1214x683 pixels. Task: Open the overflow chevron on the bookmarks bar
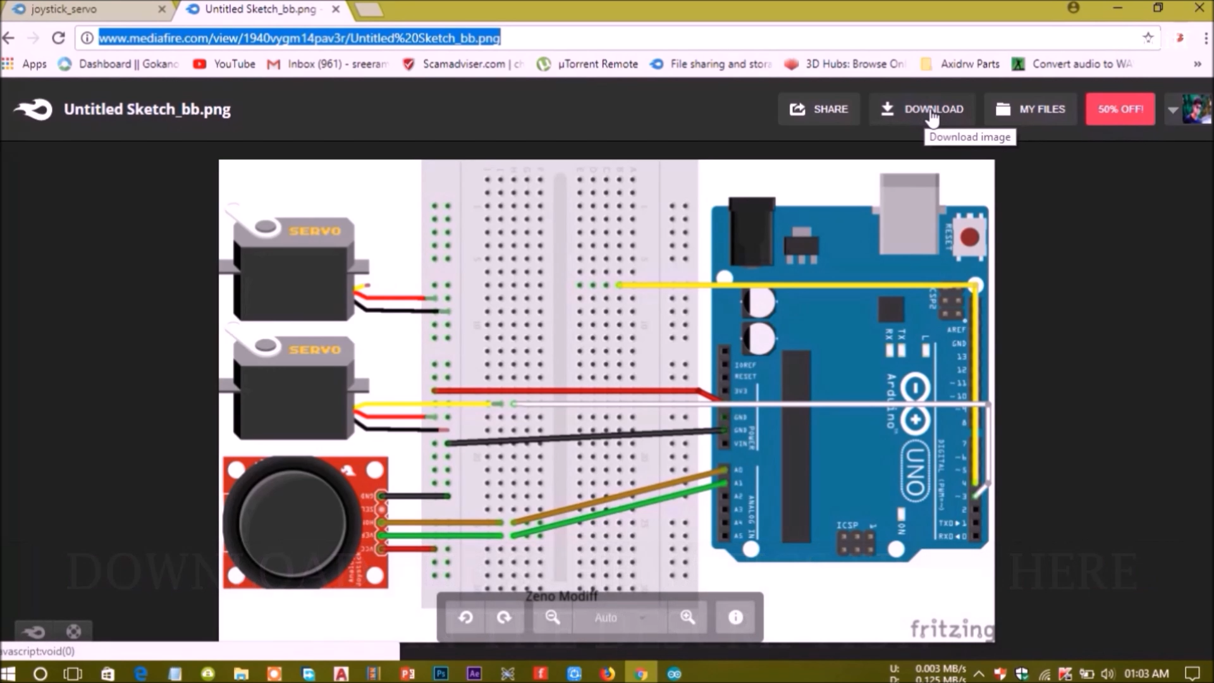click(1198, 63)
